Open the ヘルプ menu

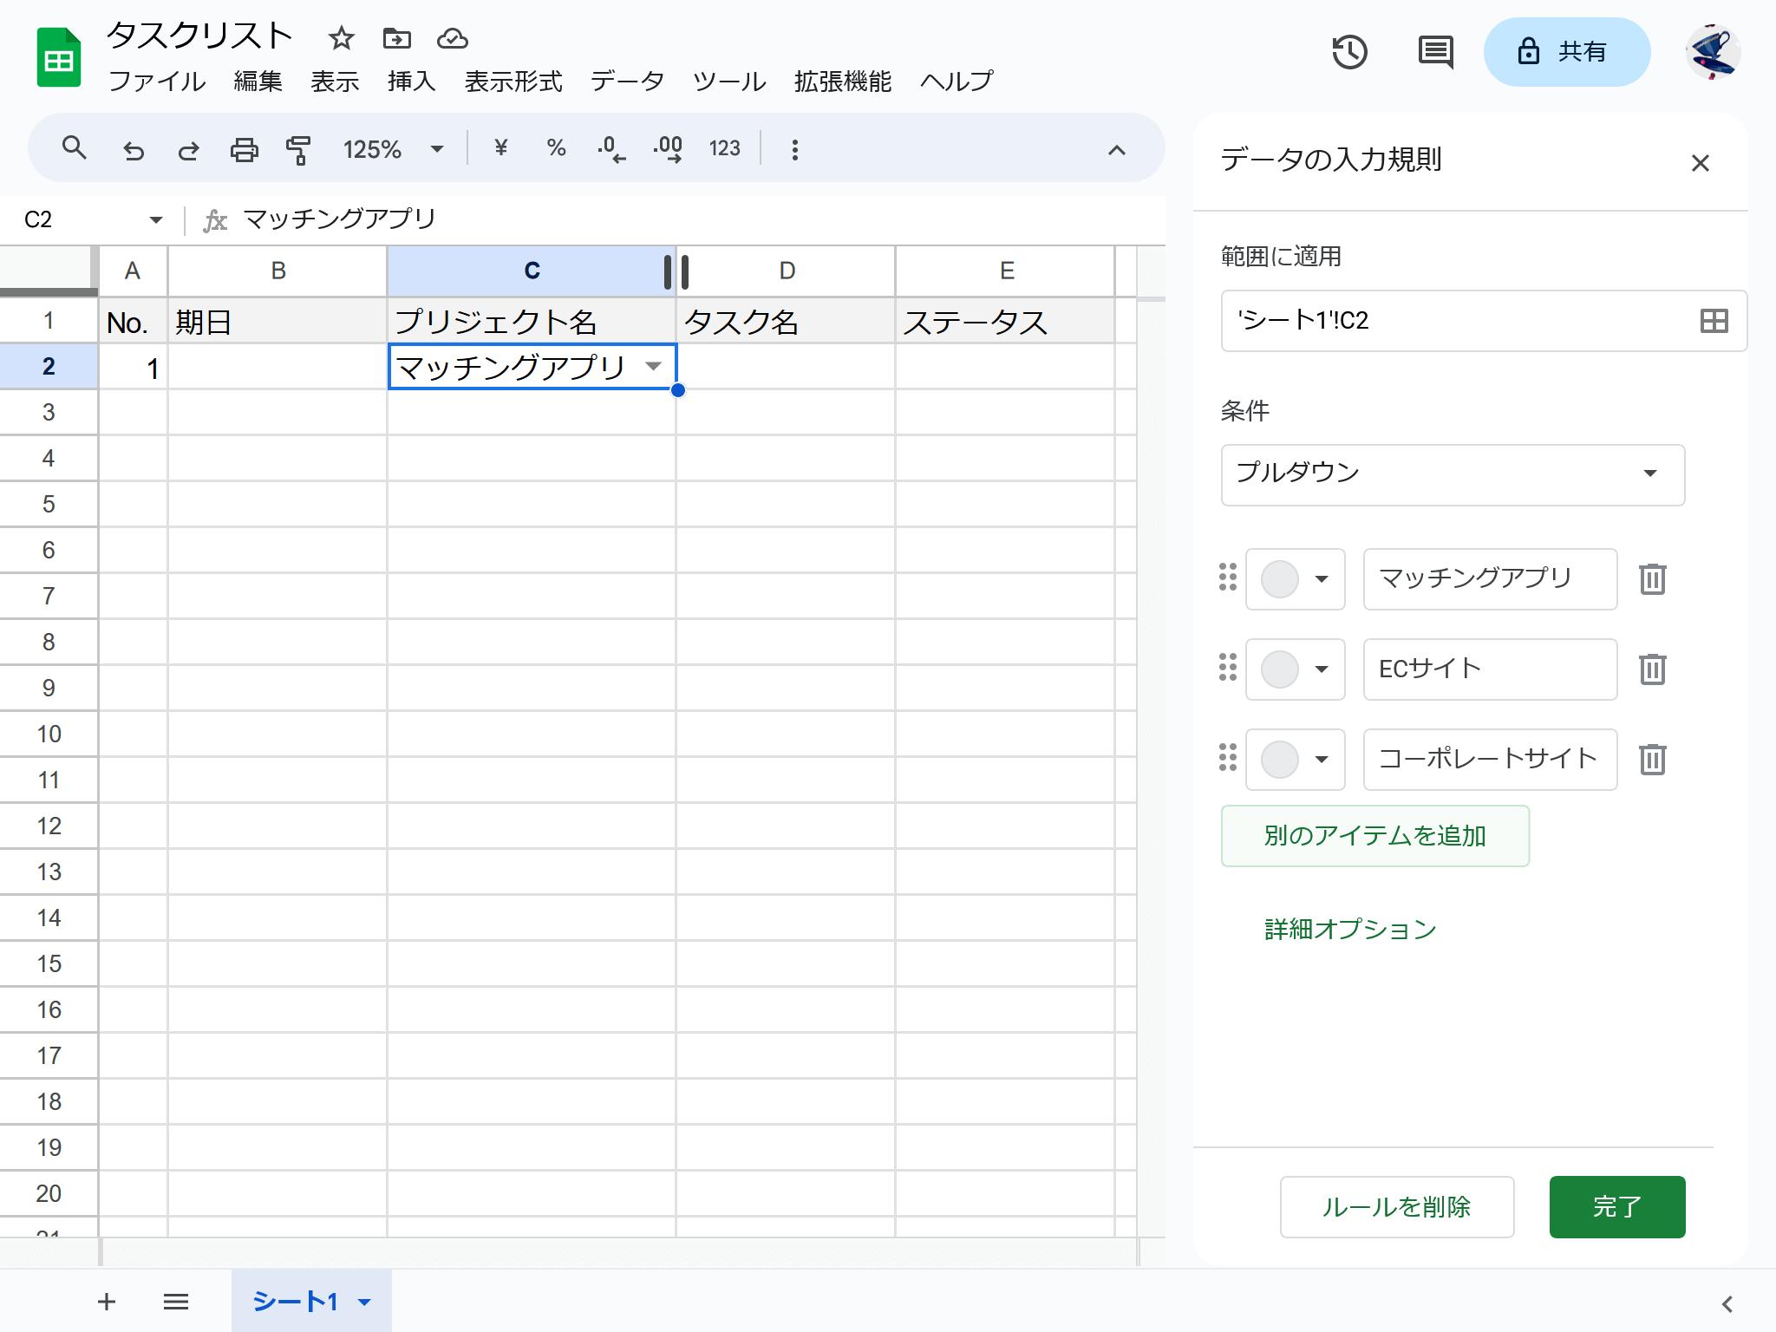[957, 82]
